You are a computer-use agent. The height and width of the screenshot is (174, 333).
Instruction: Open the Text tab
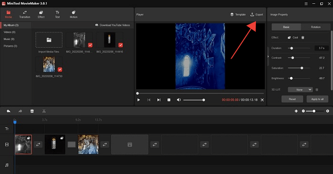point(58,14)
